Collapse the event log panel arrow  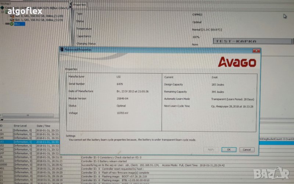tap(2, 120)
